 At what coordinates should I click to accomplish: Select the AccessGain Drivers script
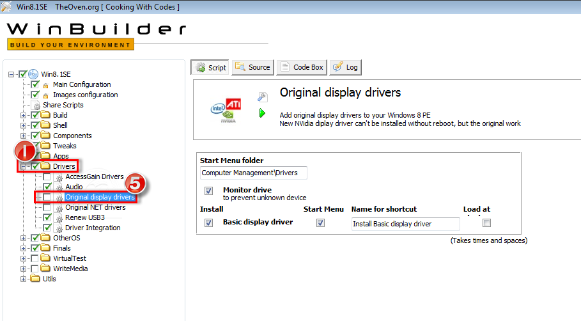(95, 176)
